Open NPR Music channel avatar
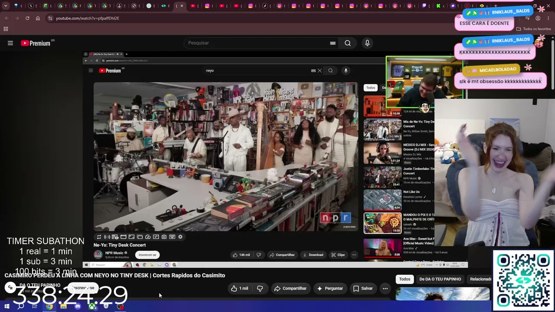Image resolution: width=555 pixels, height=312 pixels. click(x=98, y=254)
